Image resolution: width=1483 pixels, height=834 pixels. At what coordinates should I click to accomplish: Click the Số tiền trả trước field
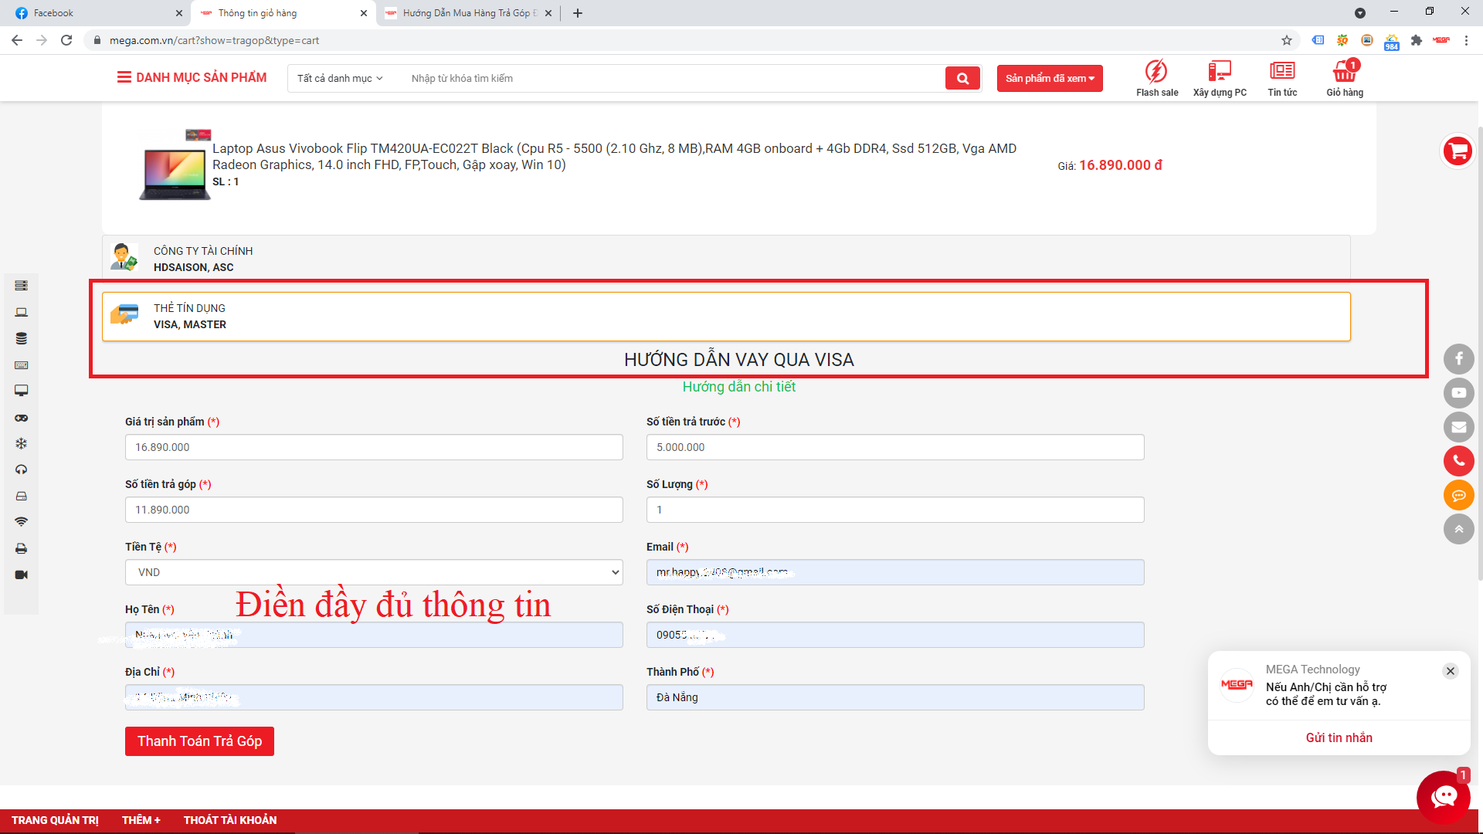895,447
